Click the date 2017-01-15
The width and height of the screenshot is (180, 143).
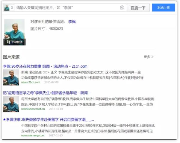56,136
